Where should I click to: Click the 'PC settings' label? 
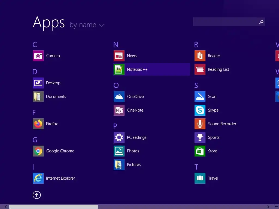[x=137, y=137]
